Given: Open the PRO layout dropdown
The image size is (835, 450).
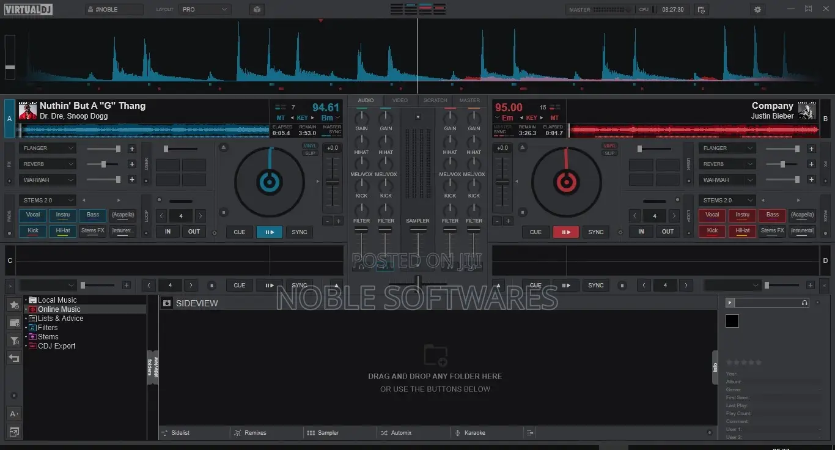Looking at the screenshot, I should (205, 9).
